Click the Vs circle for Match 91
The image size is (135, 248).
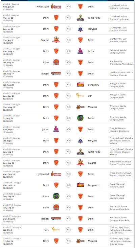(68, 163)
